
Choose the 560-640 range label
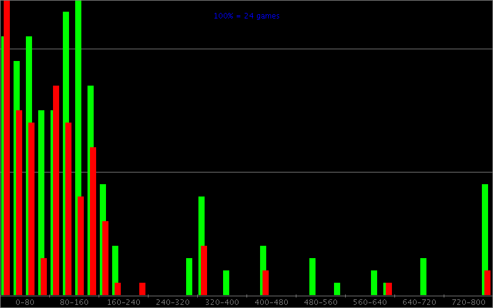pyautogui.click(x=370, y=302)
